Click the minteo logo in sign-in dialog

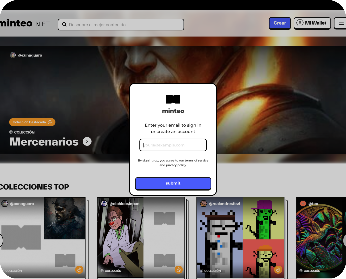[x=173, y=104]
